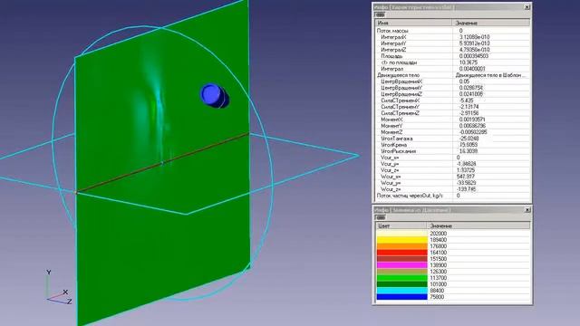The image size is (580, 326).
Task: Click the blue cylinder body in the viewport
Action: 215,95
